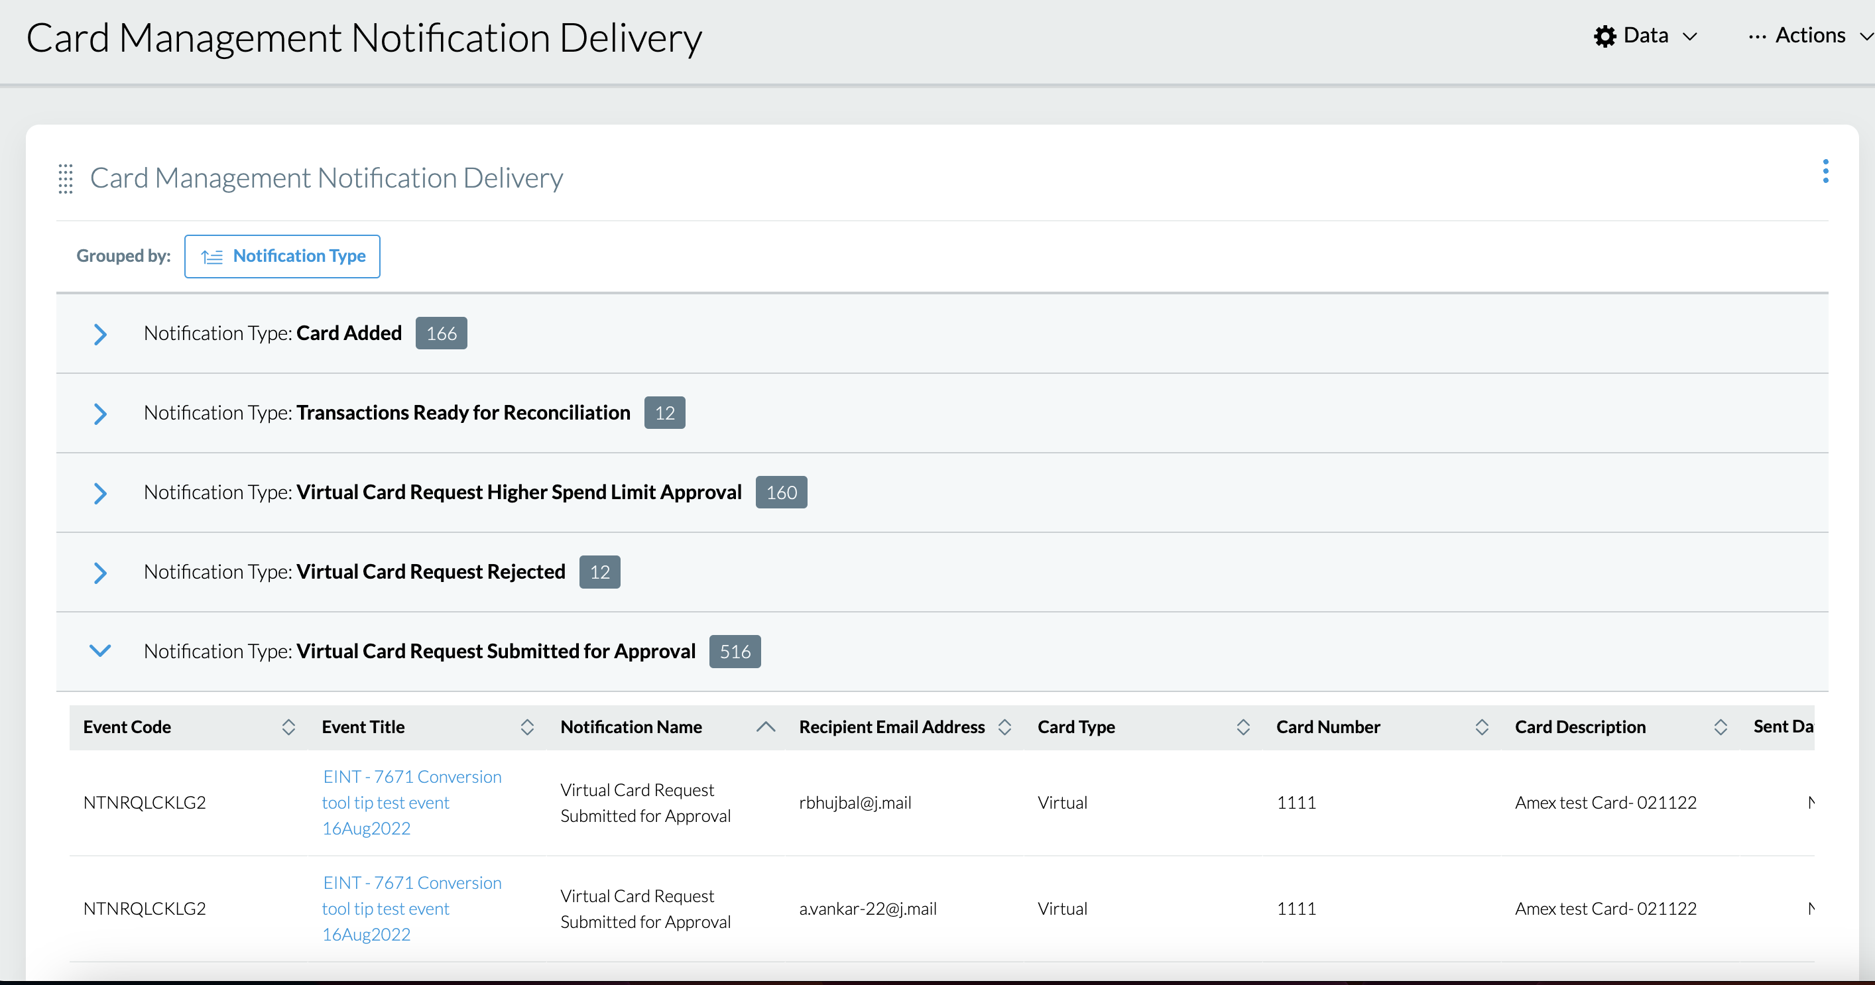Toggle Notification Name ascending sort arrow
Screen dimensions: 1875x985
tap(766, 726)
